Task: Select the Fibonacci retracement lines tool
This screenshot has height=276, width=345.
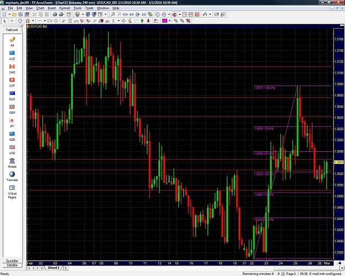Action: (x=70, y=21)
